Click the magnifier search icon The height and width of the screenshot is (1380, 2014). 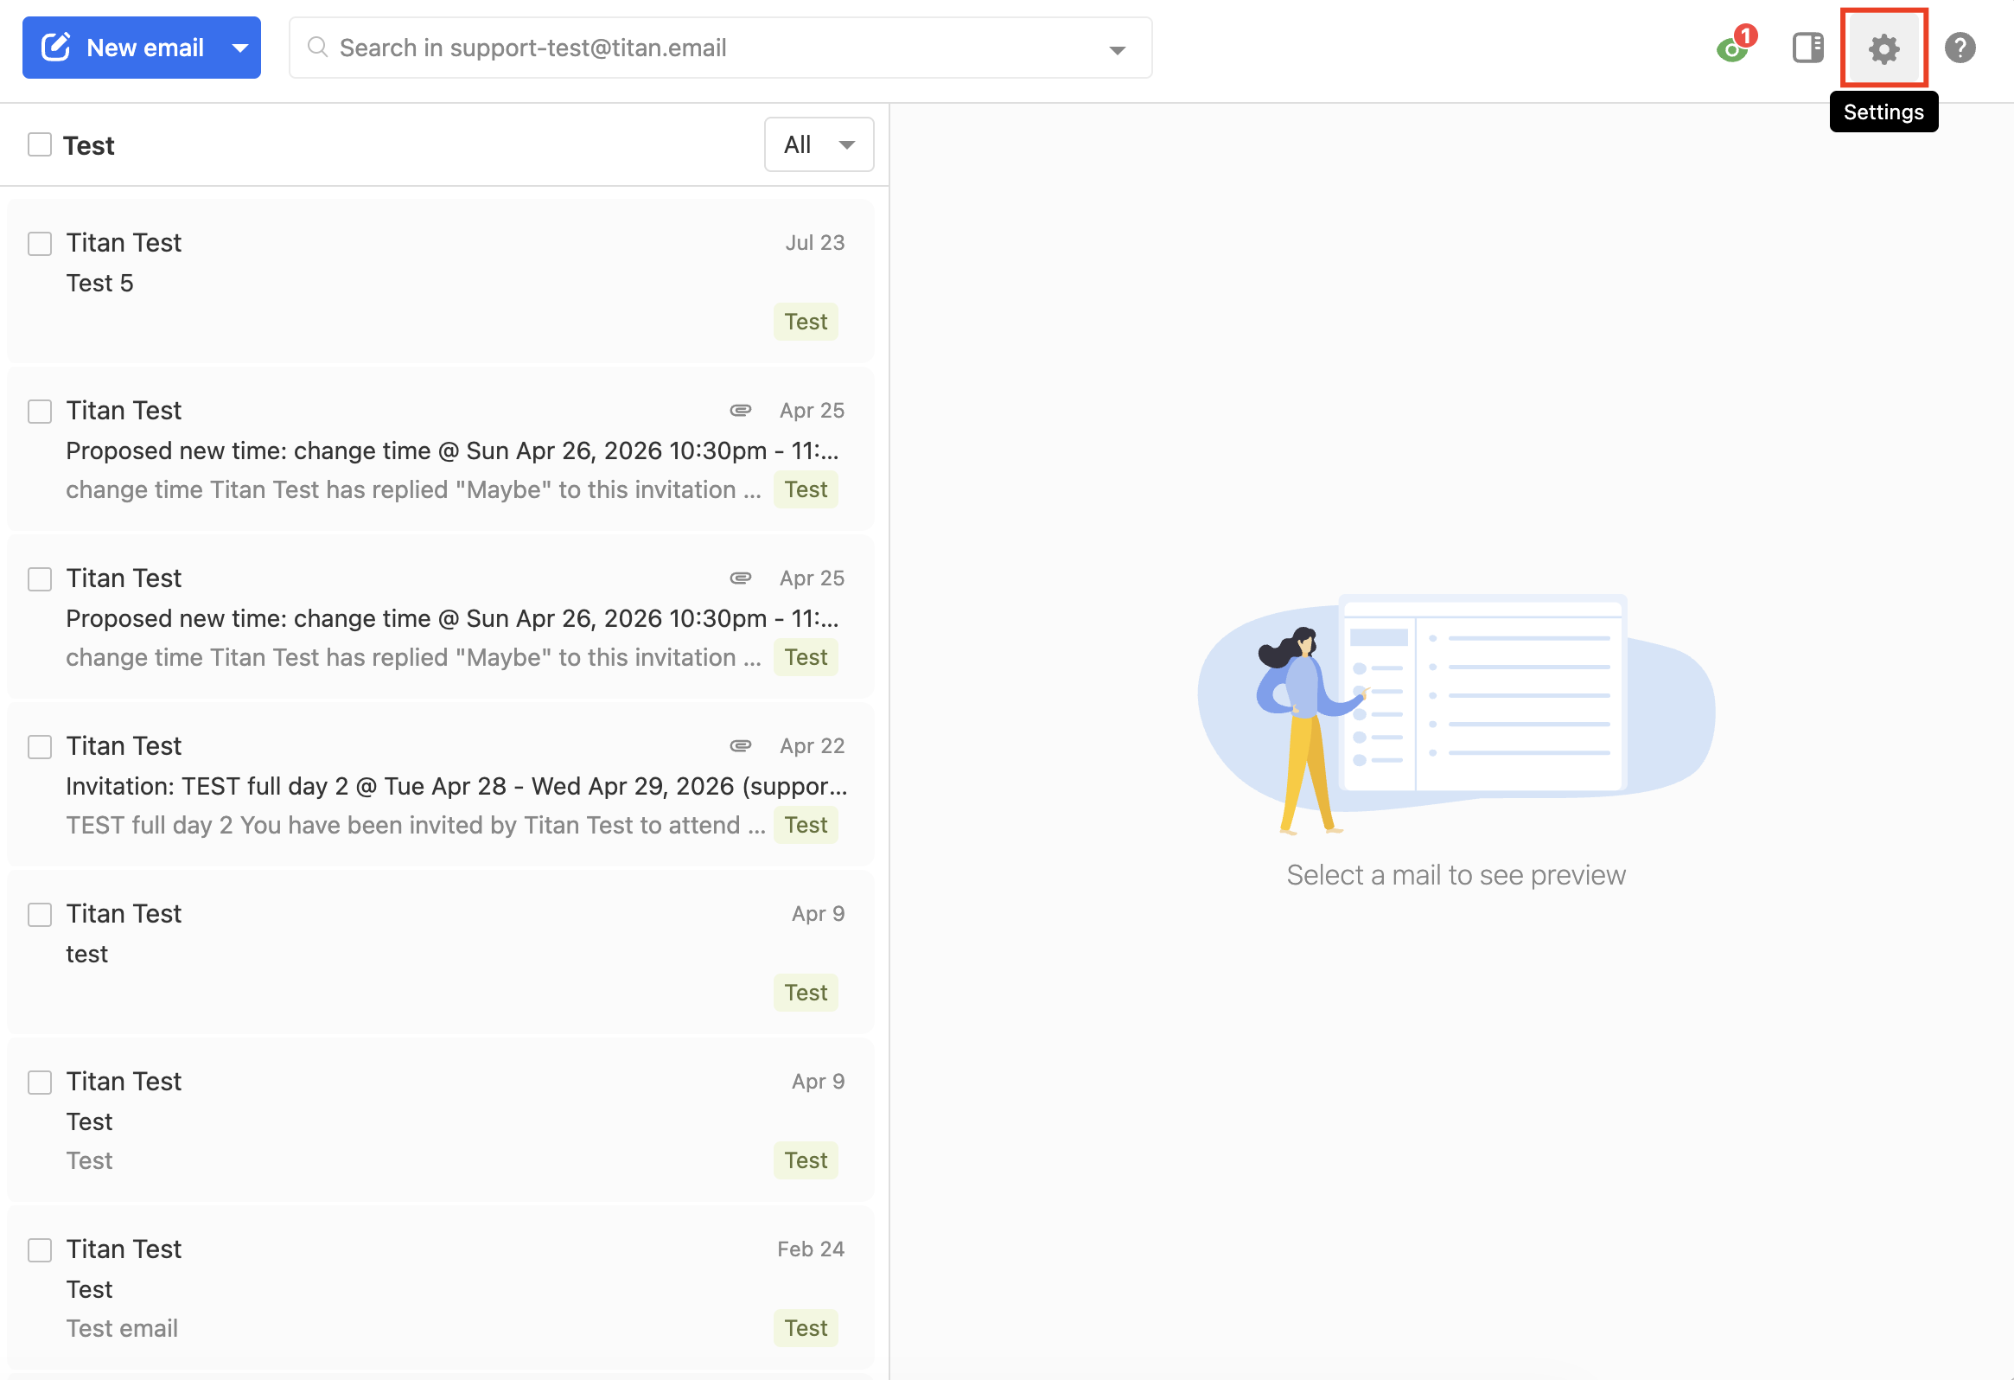[x=318, y=47]
